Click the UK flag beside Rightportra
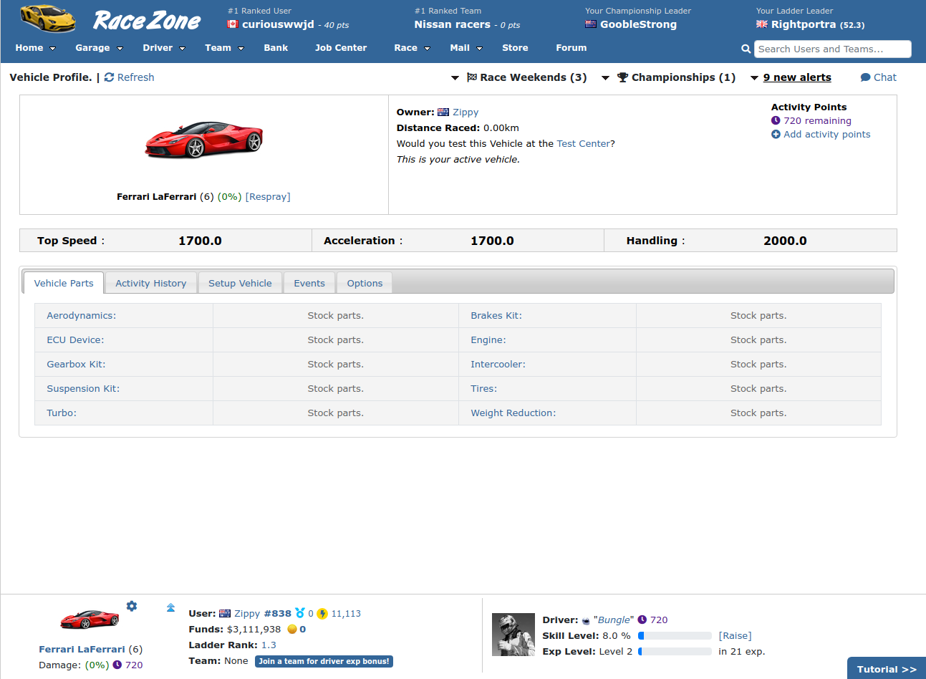Image resolution: width=926 pixels, height=679 pixels. click(762, 24)
